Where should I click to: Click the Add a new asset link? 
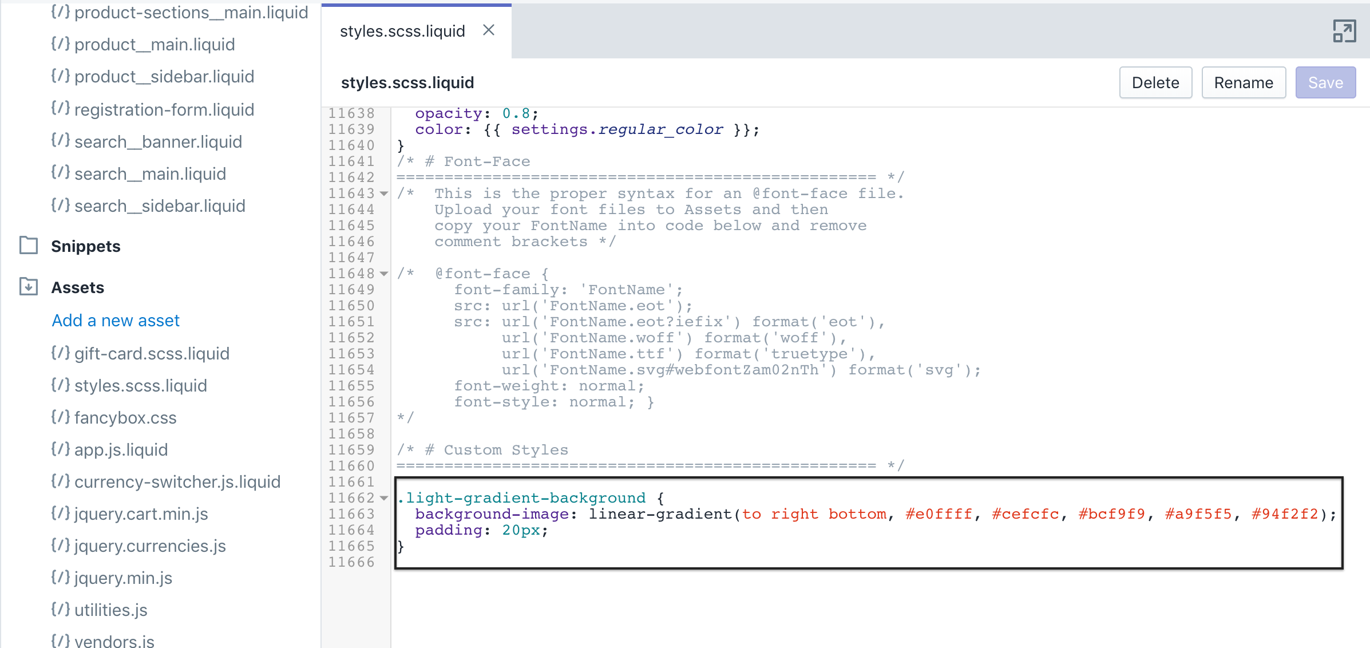(x=115, y=320)
